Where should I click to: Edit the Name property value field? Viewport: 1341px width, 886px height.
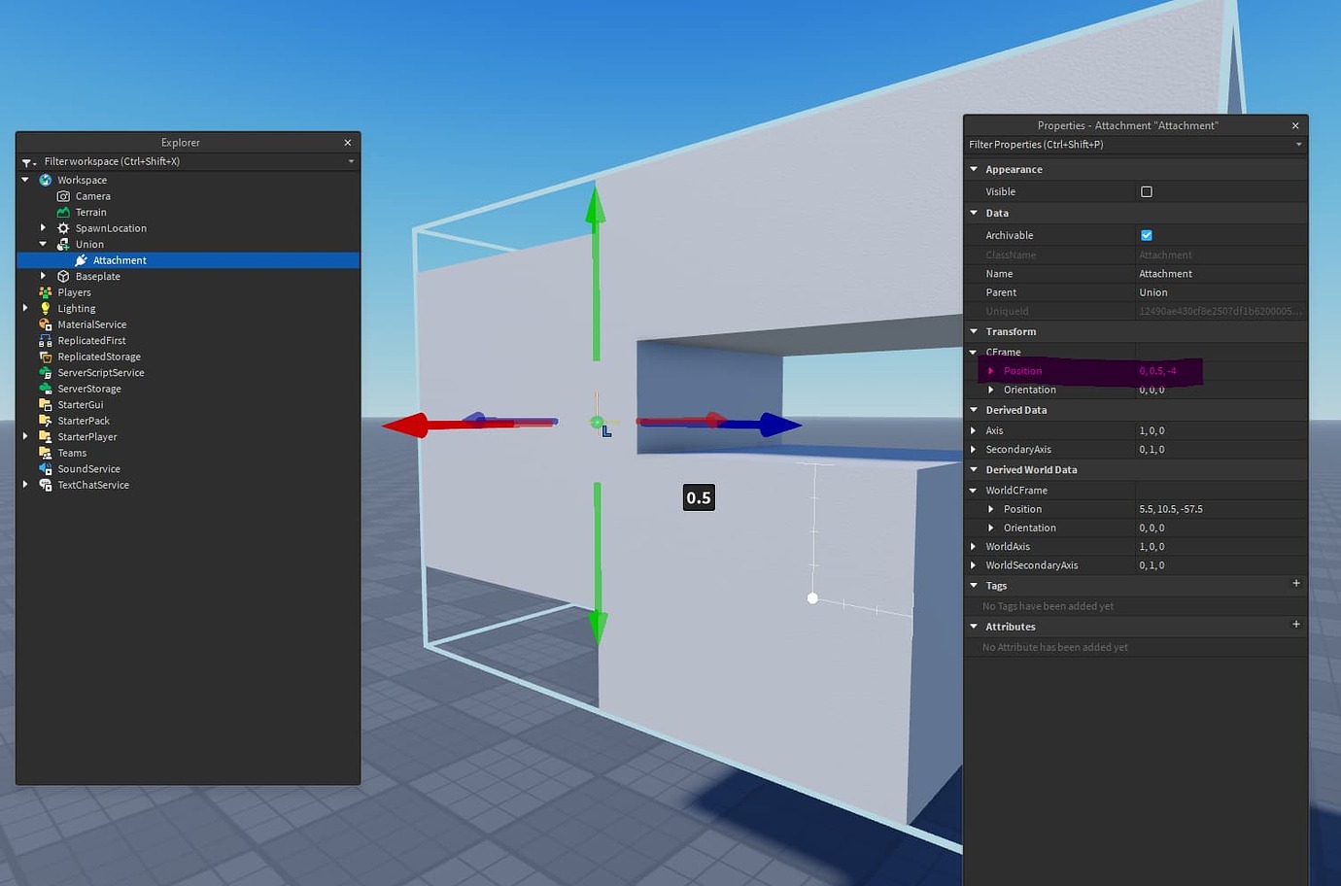tap(1221, 274)
